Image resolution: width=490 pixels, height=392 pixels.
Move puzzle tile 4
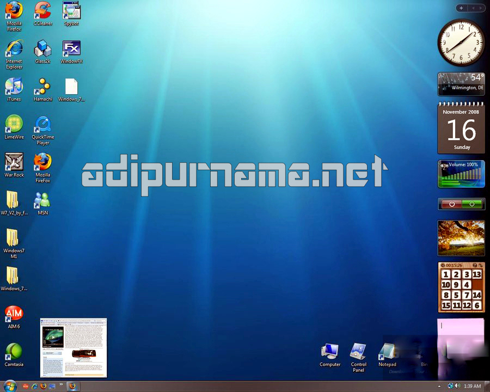click(467, 284)
